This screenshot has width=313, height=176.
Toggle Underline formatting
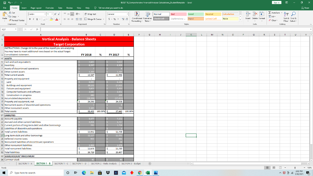pyautogui.click(x=37, y=19)
